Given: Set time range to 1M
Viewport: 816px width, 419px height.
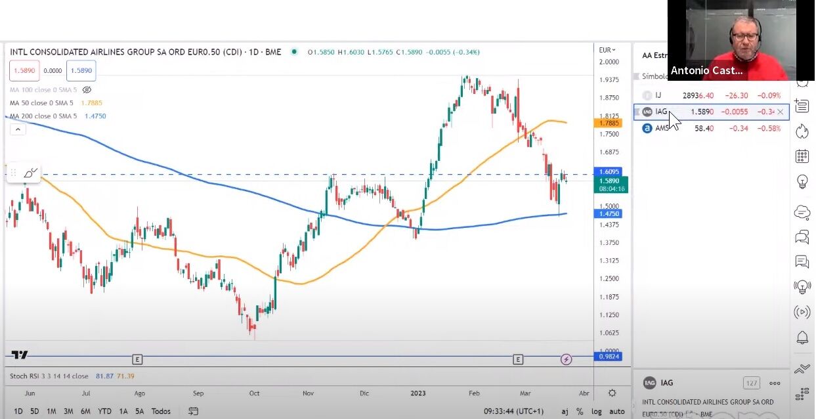Looking at the screenshot, I should coord(51,411).
